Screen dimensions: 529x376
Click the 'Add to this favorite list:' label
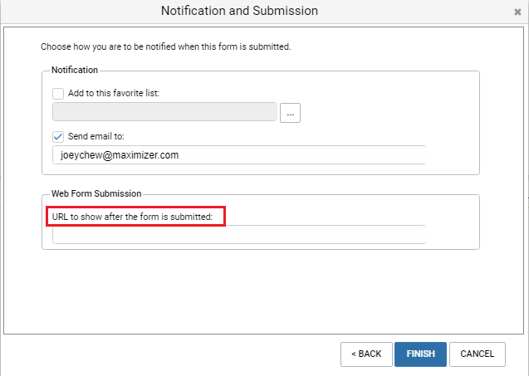pos(114,93)
